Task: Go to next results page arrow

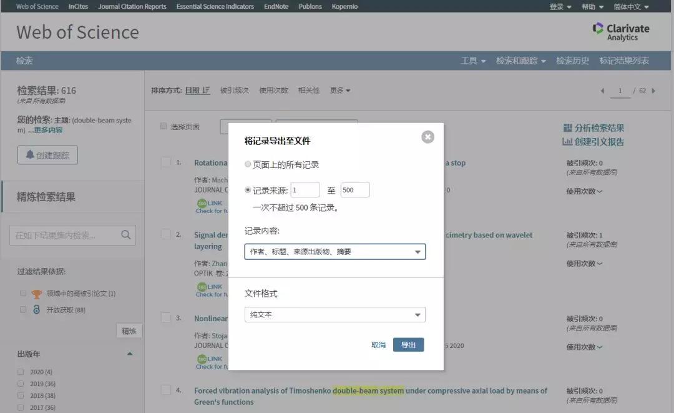Action: tap(653, 91)
